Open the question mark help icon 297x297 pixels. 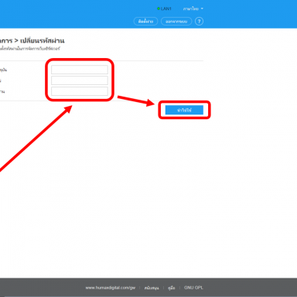[x=199, y=21]
